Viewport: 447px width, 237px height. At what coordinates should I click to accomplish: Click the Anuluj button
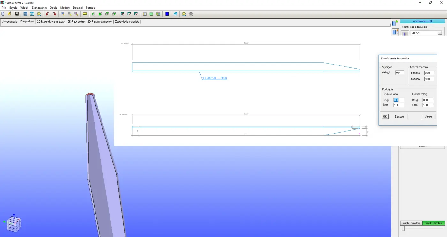(428, 117)
